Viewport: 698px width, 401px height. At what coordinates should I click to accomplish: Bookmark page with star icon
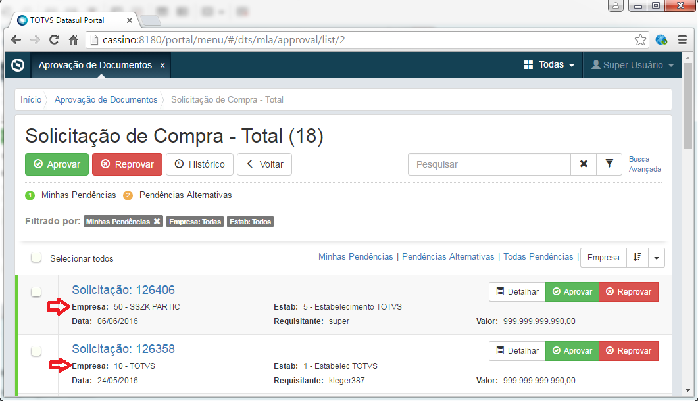tap(640, 40)
